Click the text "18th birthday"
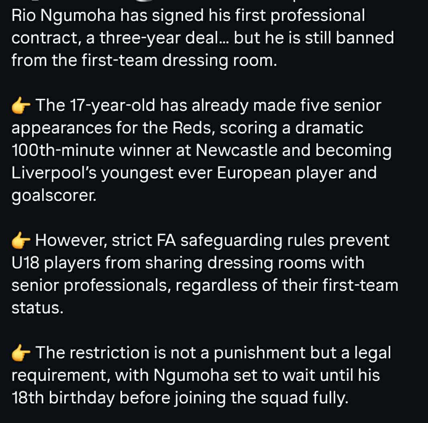The image size is (428, 423). point(64,398)
